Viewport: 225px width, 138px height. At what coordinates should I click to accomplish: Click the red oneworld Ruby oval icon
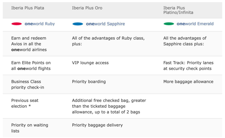[x=16, y=24]
